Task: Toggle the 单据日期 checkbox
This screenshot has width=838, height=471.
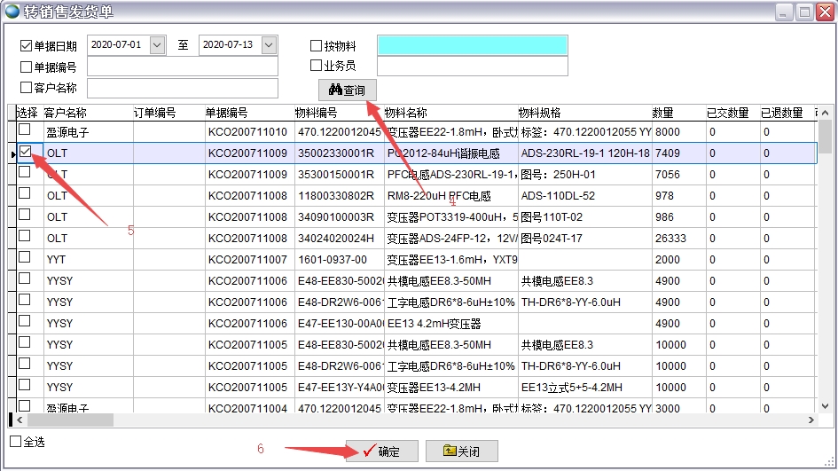Action: click(26, 45)
